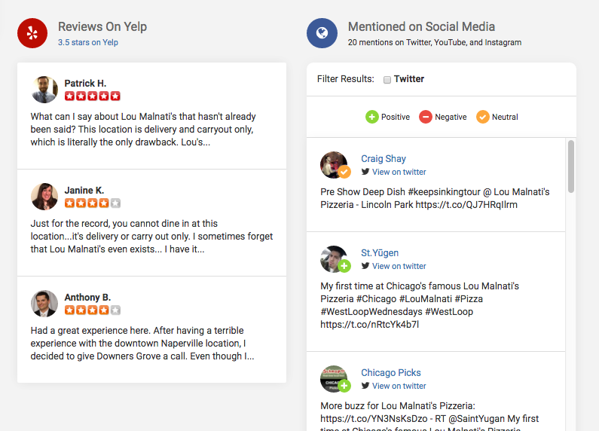Screen dimensions: 599x431
Task: Click Twitter bird icon under St.Yūgen
Action: click(x=365, y=265)
